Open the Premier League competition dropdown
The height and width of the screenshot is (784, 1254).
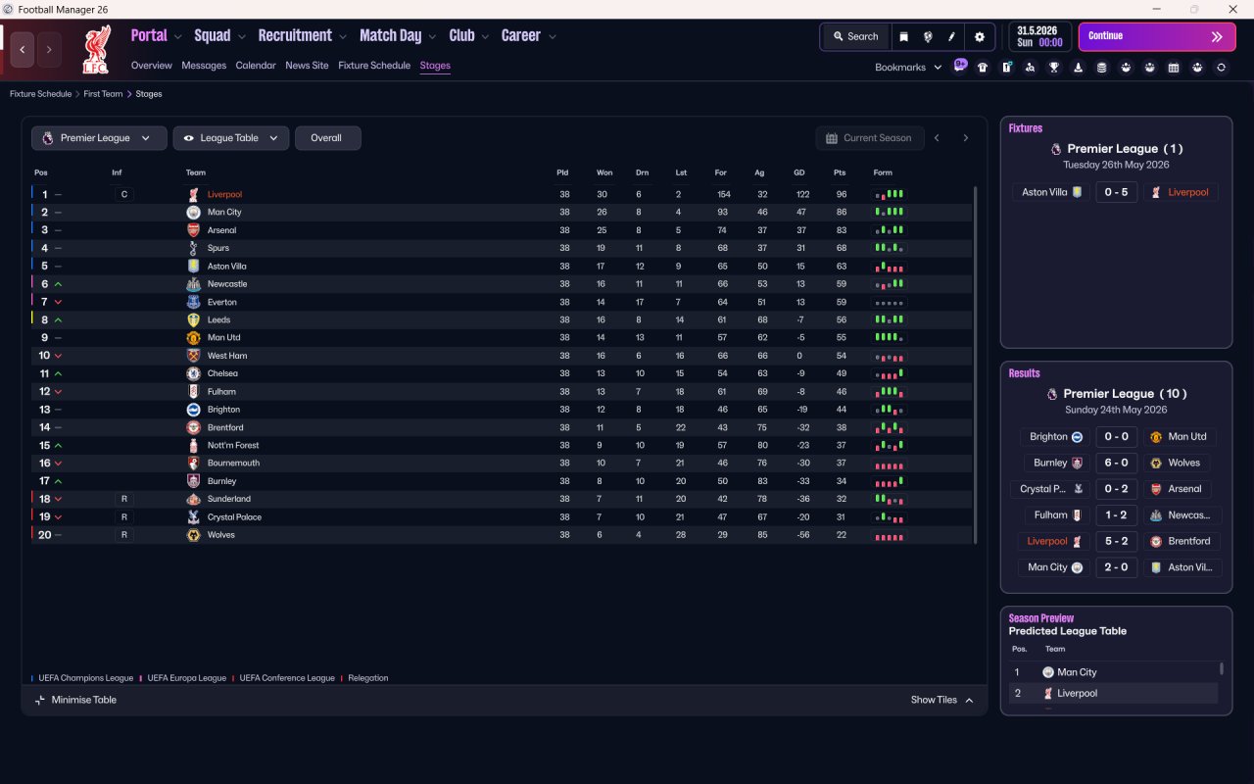pos(97,138)
